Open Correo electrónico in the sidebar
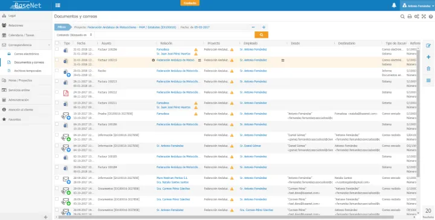The height and width of the screenshot is (220, 435). pos(27,54)
